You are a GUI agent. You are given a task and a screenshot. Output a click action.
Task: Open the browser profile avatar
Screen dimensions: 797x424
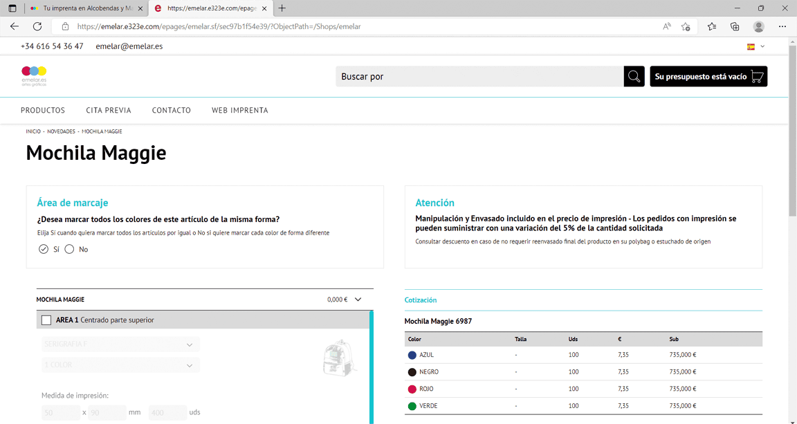point(759,26)
